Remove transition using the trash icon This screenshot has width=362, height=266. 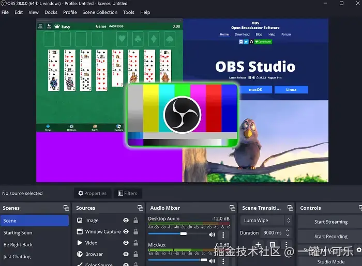tap(273, 244)
